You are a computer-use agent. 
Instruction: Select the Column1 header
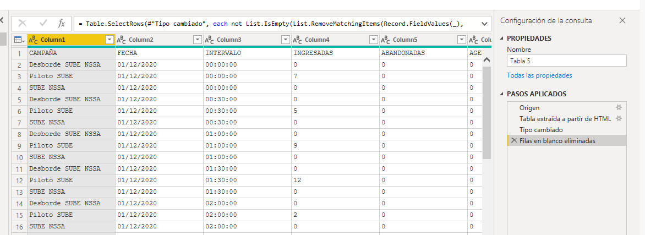(72, 40)
